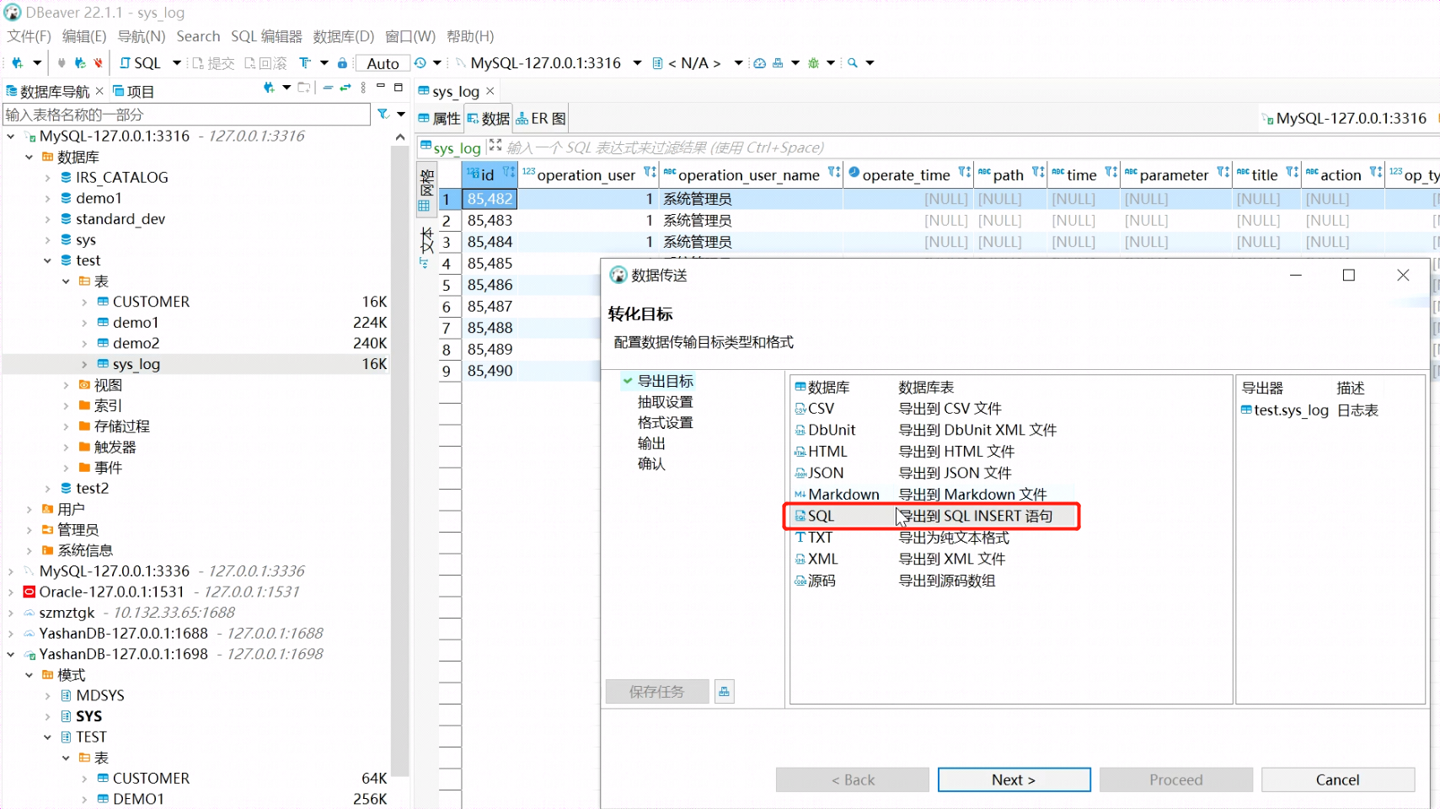This screenshot has width=1440, height=809.
Task: Click the id column sort/filter icon
Action: [x=508, y=172]
